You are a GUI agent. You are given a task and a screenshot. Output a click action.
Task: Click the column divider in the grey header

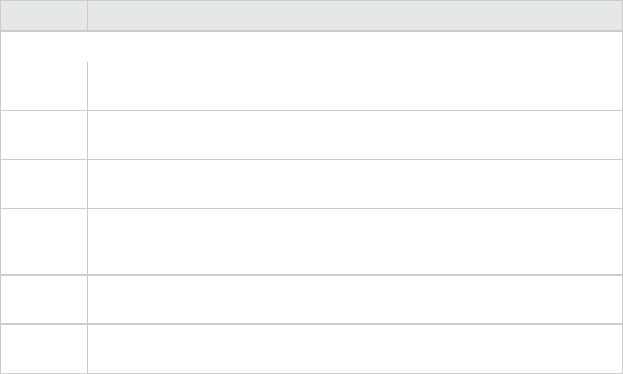coord(87,16)
